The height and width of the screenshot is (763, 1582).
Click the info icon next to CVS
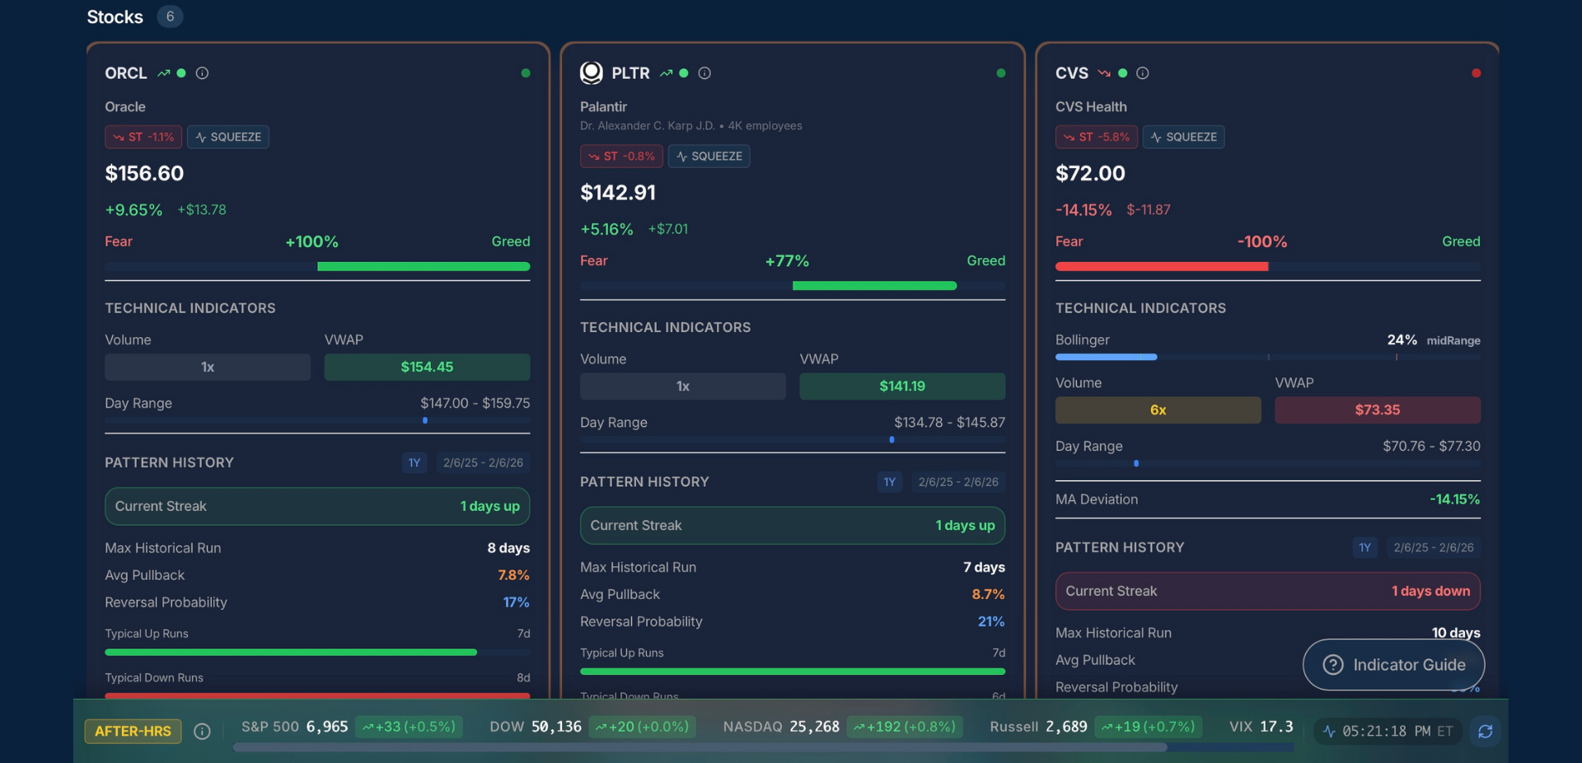[1142, 73]
